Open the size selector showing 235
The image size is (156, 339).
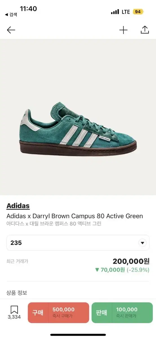78,243
